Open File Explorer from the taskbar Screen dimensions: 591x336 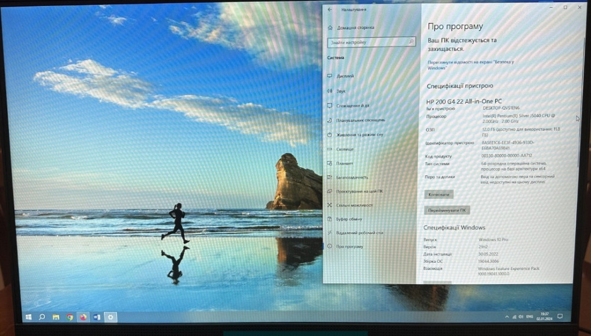tap(56, 317)
